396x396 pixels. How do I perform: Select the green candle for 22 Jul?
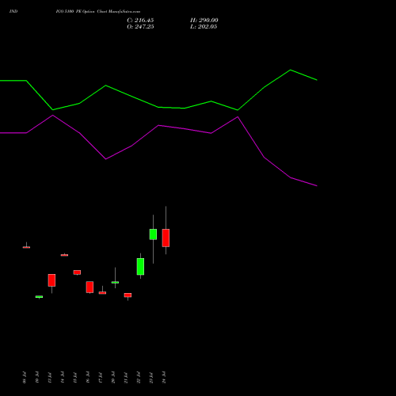pos(140,267)
